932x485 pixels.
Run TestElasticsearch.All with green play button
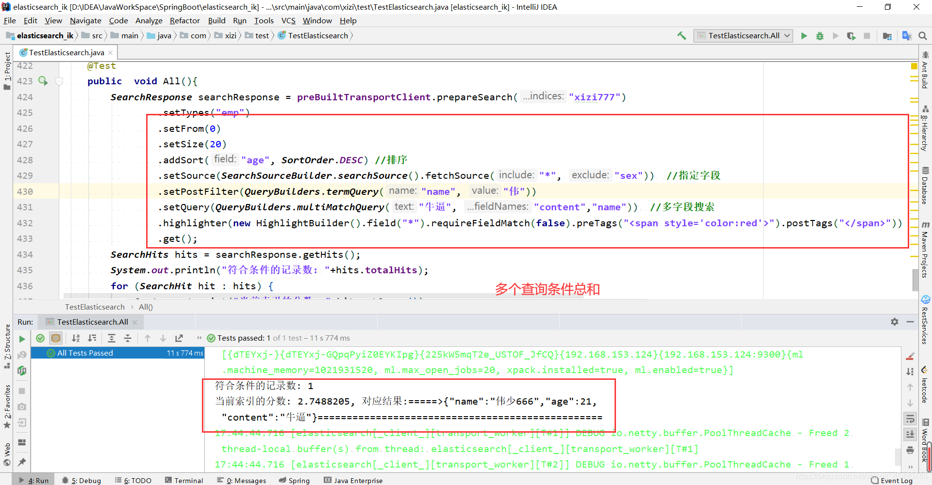[x=804, y=36]
